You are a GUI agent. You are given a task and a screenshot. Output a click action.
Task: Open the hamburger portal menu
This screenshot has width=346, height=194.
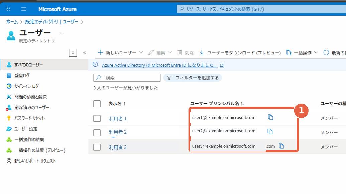tap(24, 9)
